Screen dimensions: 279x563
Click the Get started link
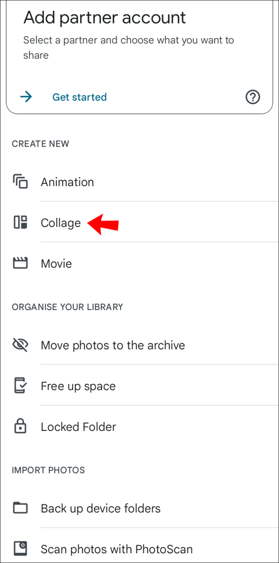point(80,97)
